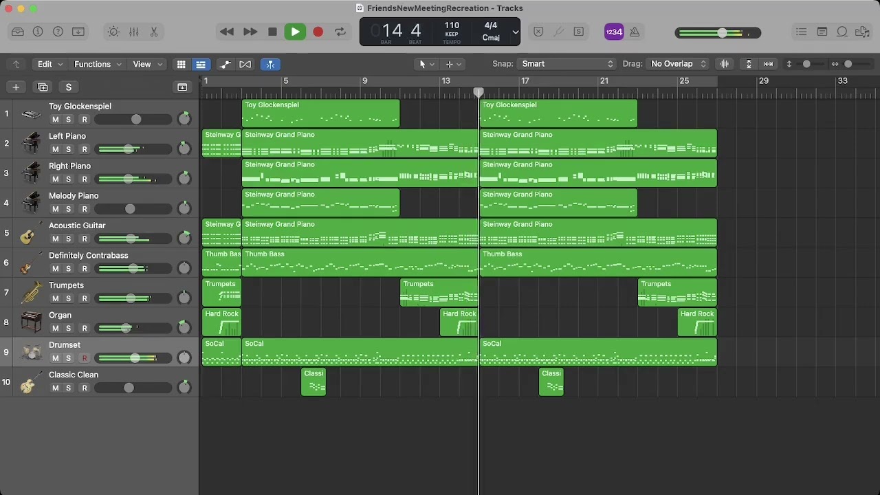Image resolution: width=880 pixels, height=495 pixels.
Task: Click the Drumset instrument icon
Action: (x=30, y=353)
